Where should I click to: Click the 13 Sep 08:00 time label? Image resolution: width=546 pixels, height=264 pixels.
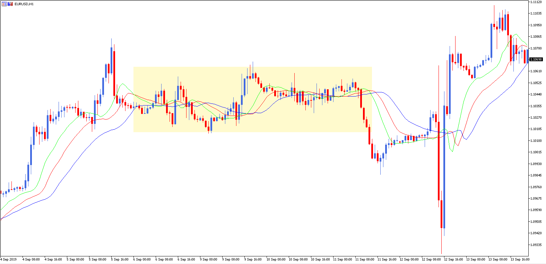pyautogui.click(x=498, y=259)
